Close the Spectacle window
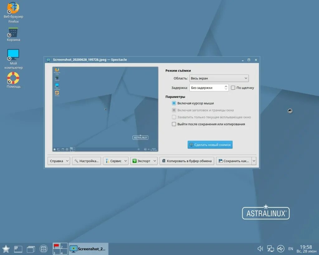319x255 pixels. click(256, 60)
